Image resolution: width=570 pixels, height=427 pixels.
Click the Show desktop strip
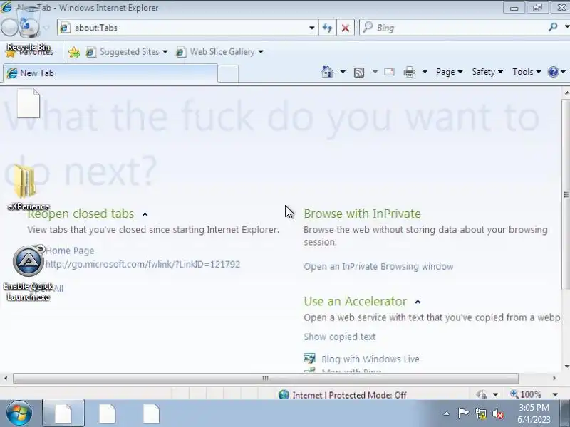(x=565, y=413)
